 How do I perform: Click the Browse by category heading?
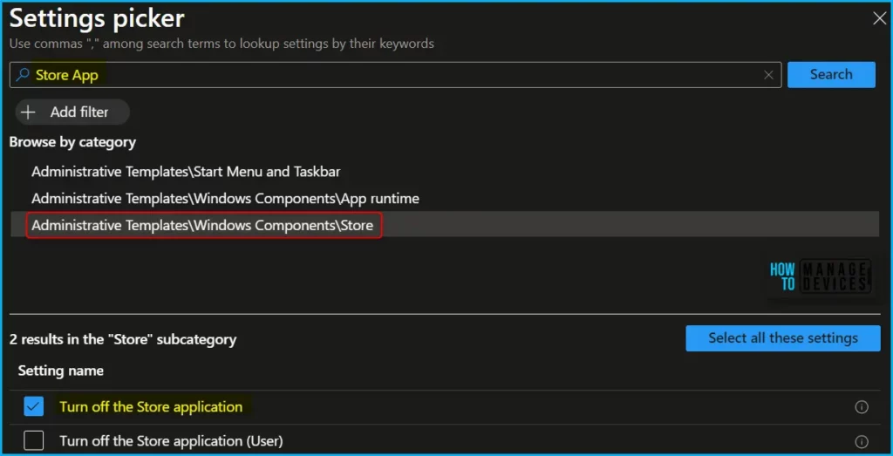[x=72, y=142]
